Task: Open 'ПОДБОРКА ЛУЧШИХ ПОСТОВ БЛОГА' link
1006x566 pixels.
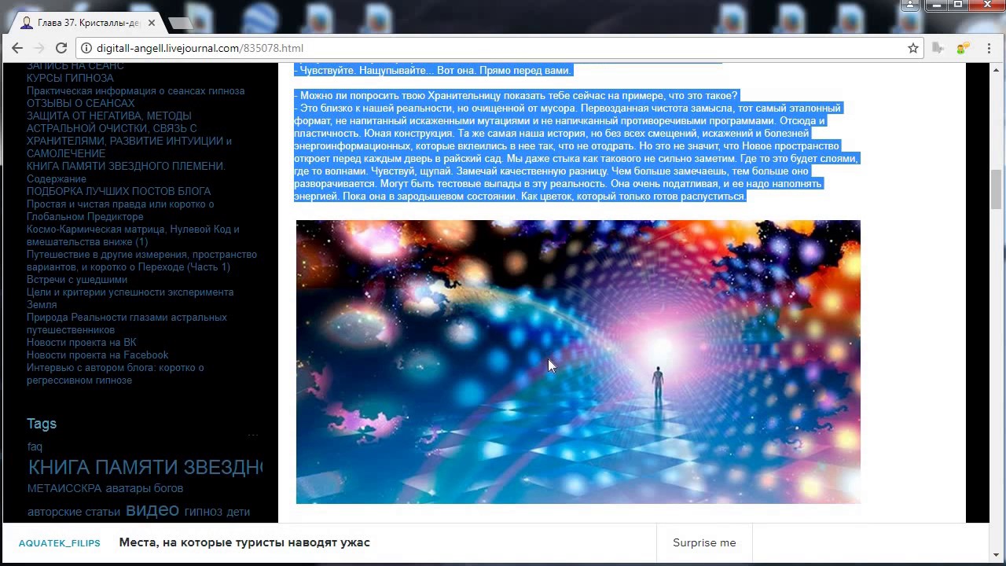Action: tap(119, 191)
